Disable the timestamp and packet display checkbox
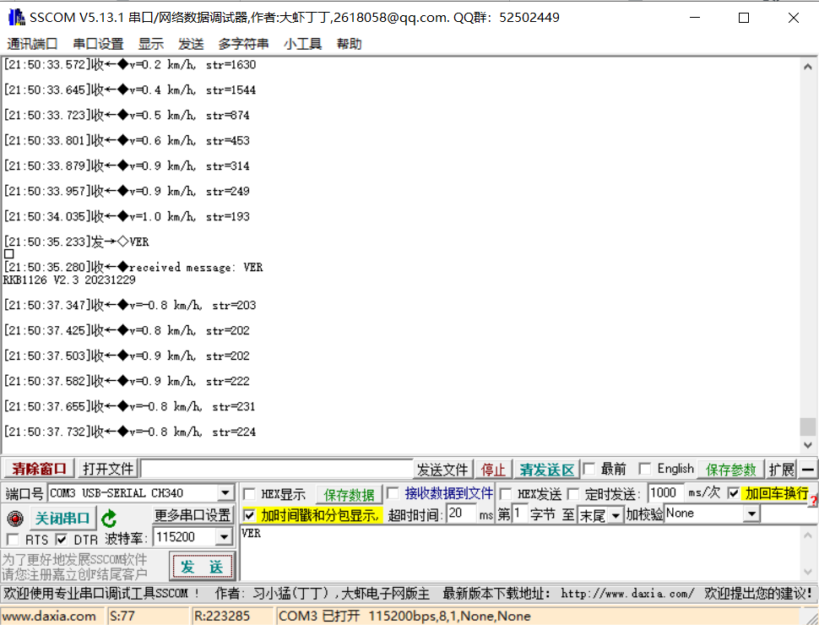 tap(249, 514)
